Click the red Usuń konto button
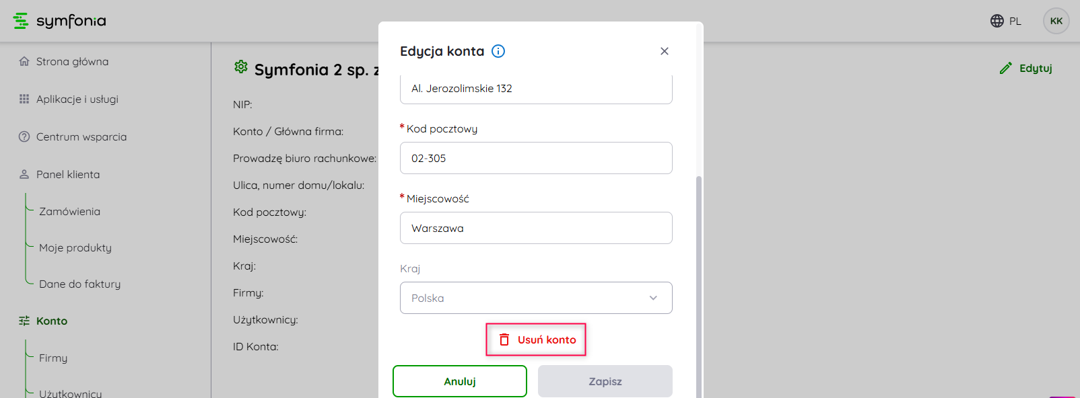1080x398 pixels. (x=536, y=340)
